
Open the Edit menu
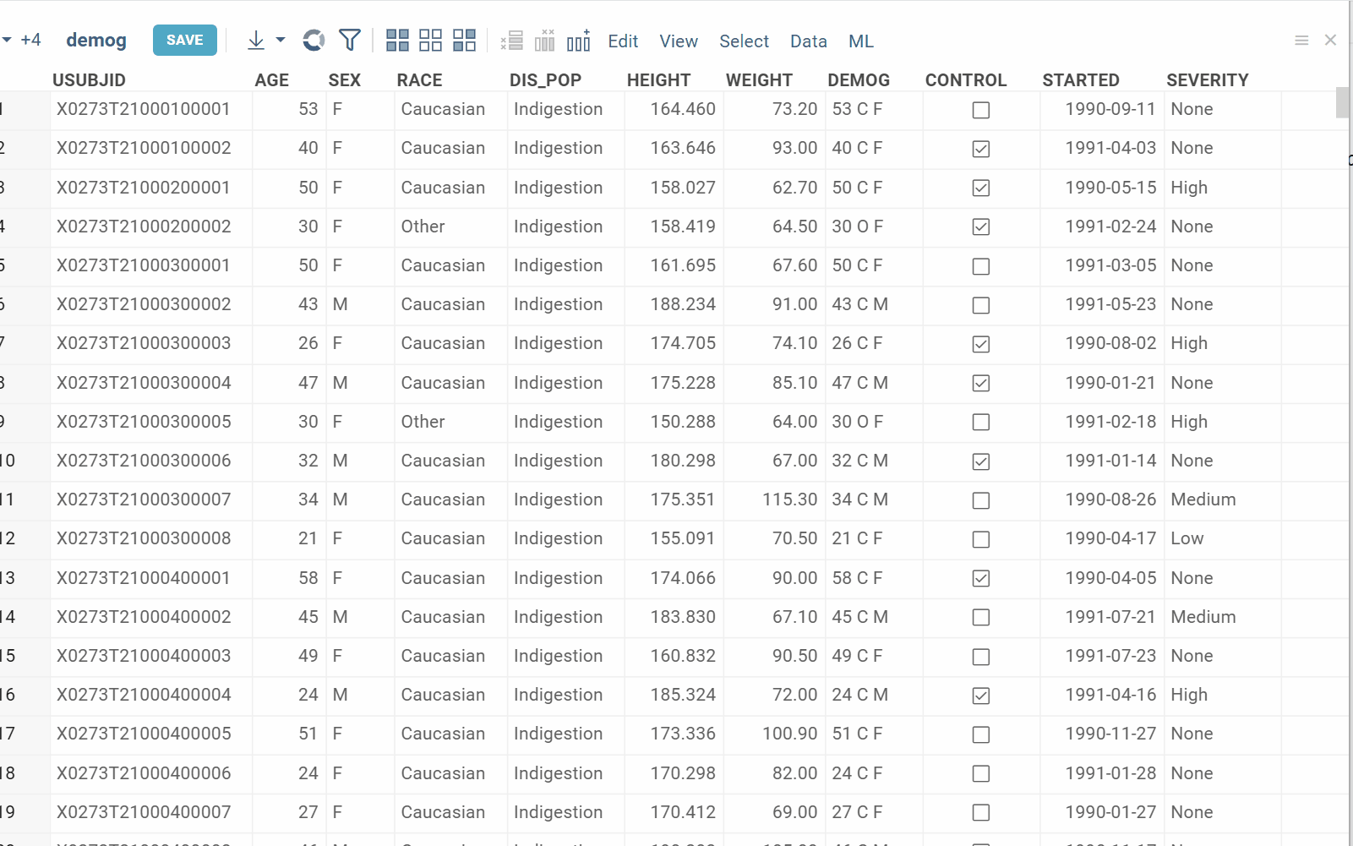(x=623, y=41)
